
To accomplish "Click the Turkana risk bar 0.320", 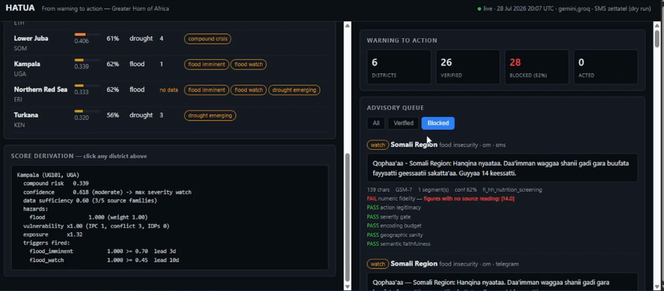I will (x=87, y=111).
